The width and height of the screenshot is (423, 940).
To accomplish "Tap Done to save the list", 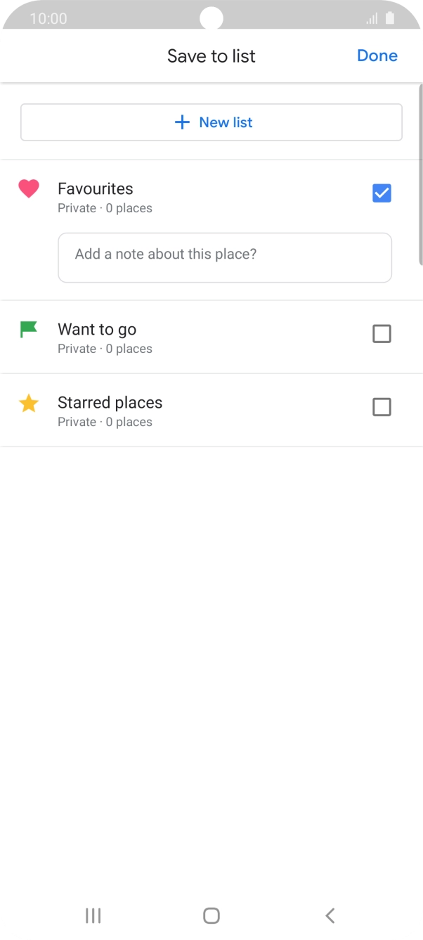I will (x=377, y=56).
